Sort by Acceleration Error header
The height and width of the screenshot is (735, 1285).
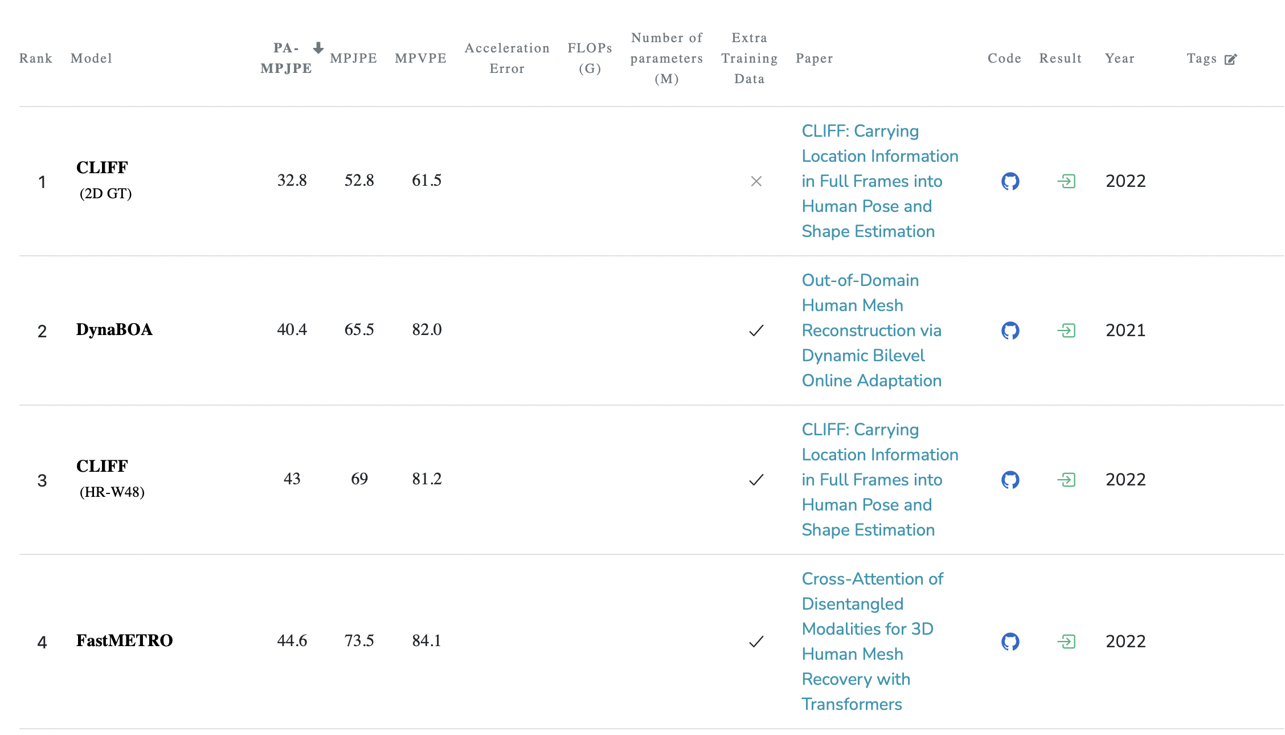tap(507, 58)
